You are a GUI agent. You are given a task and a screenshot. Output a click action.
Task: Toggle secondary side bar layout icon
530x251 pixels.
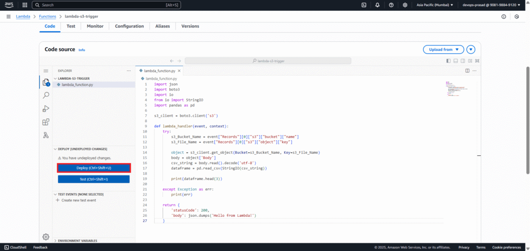click(463, 61)
